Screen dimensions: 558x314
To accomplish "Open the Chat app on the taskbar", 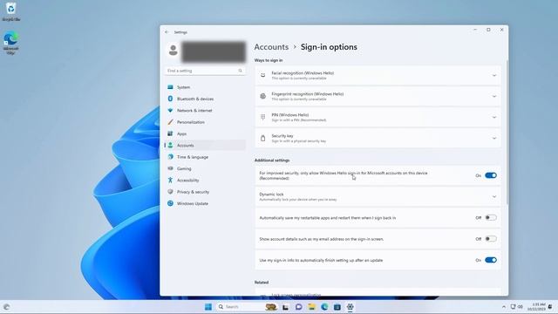I will pos(298,307).
